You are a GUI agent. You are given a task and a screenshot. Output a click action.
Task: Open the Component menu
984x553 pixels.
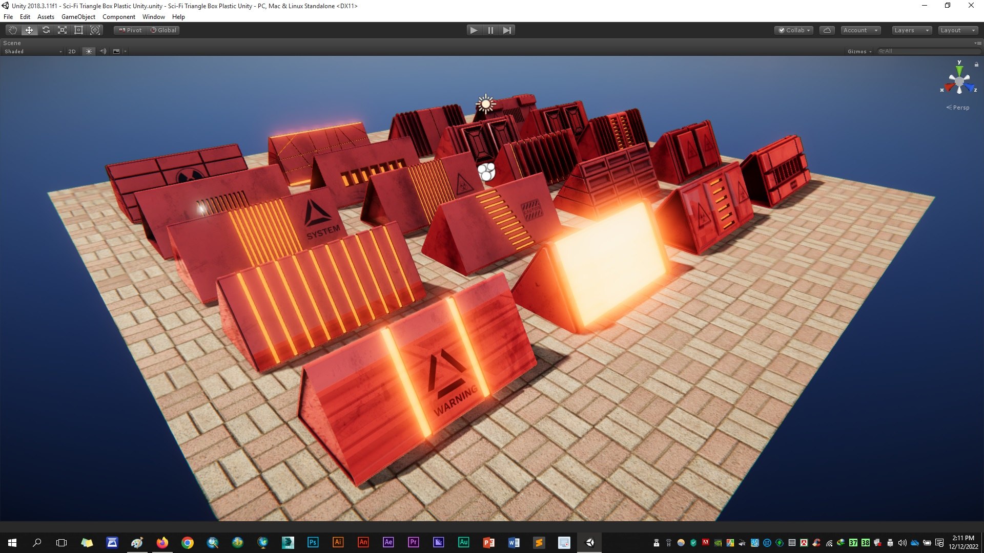click(119, 17)
